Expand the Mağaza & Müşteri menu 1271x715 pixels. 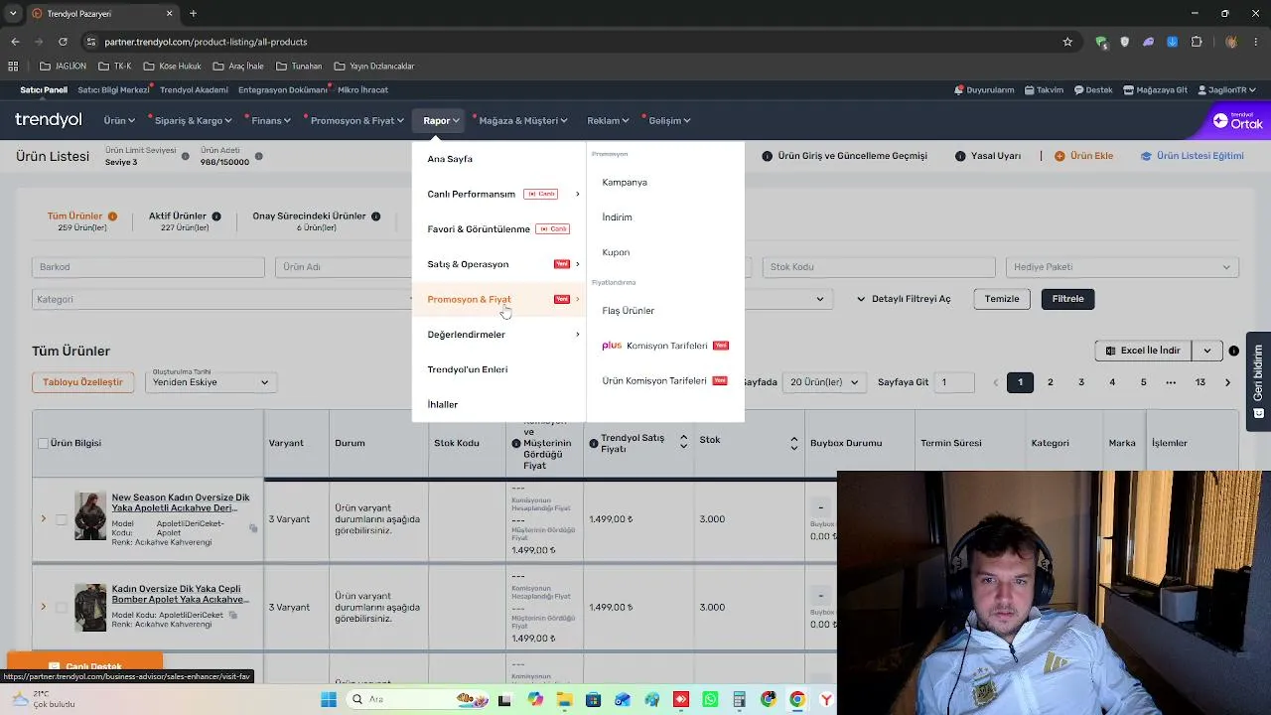pyautogui.click(x=522, y=121)
